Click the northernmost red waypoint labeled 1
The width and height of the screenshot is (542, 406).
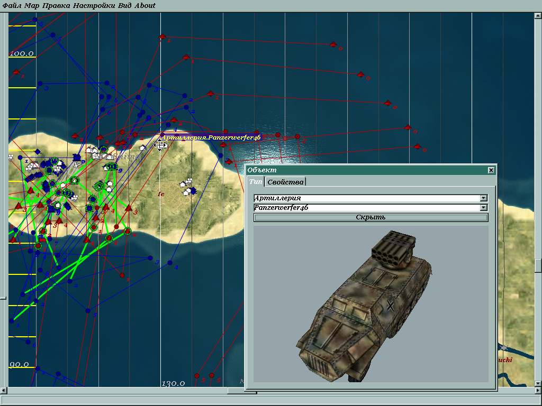[162, 37]
